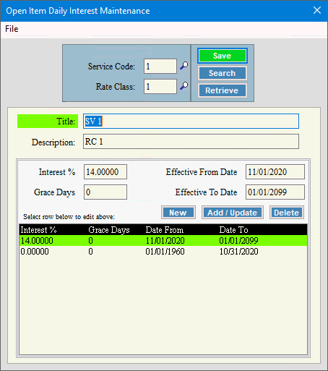328x371 pixels.
Task: Open the Rate Class lookup magnifier
Action: point(184,86)
